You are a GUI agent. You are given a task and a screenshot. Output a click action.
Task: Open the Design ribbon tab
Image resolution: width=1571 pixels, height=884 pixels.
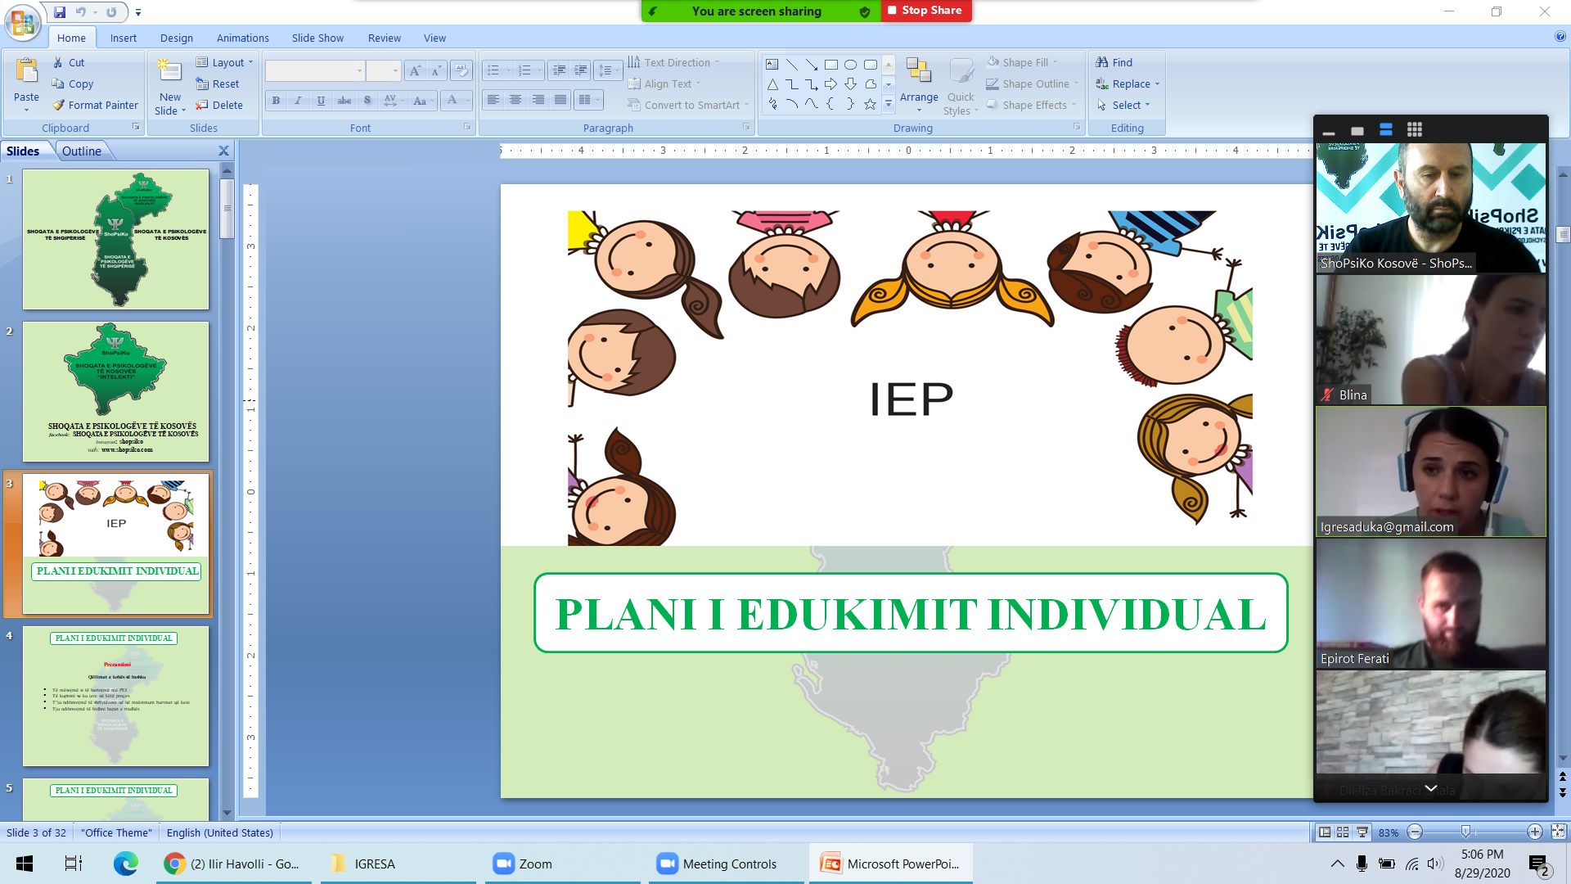[x=177, y=38]
